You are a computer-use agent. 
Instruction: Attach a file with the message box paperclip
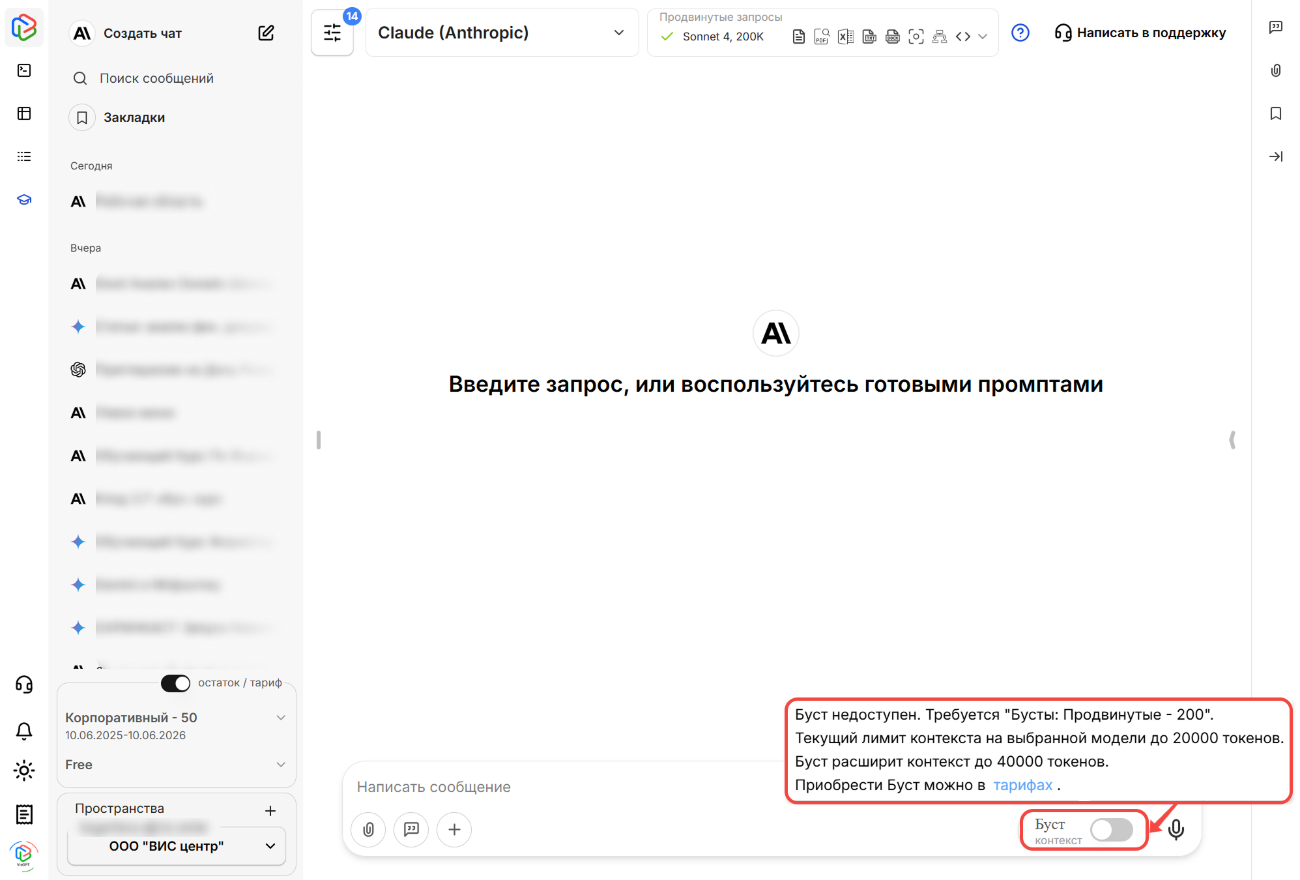point(368,829)
